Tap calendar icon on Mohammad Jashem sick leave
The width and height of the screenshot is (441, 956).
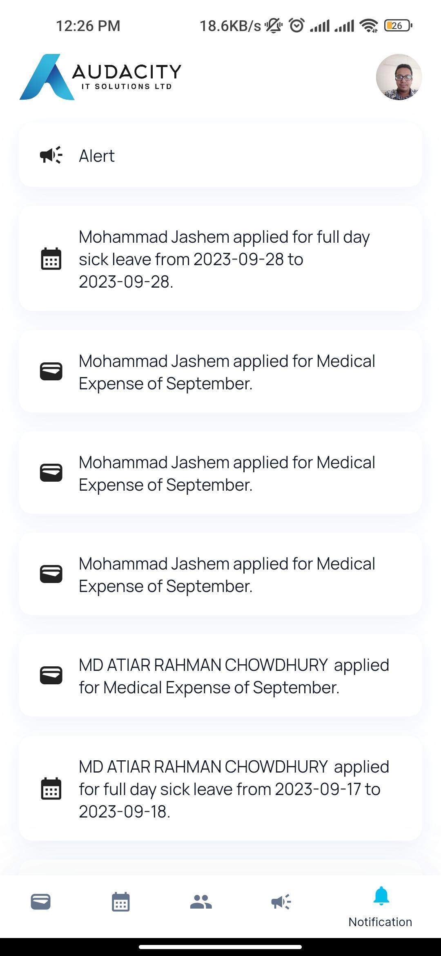tap(51, 259)
